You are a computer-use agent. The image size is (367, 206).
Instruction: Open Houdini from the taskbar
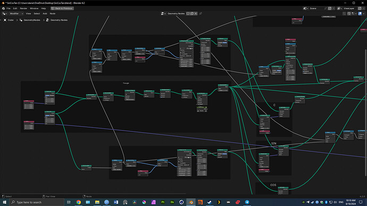click(x=200, y=202)
